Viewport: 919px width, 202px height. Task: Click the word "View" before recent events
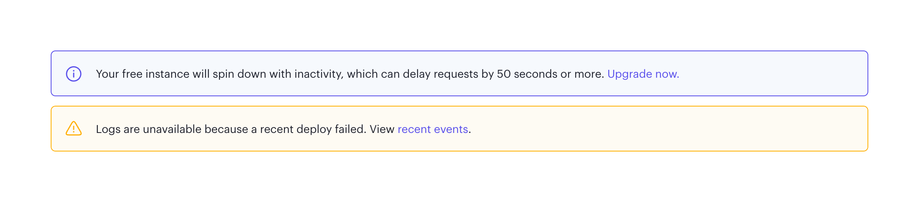[382, 129]
